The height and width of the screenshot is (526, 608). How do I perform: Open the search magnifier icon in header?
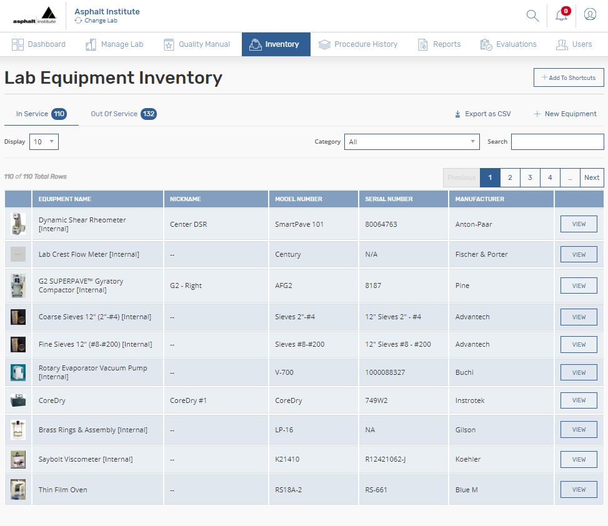pyautogui.click(x=532, y=15)
